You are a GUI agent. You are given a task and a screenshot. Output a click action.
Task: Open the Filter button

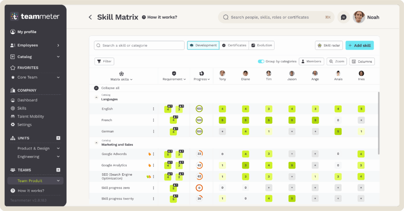(x=104, y=62)
